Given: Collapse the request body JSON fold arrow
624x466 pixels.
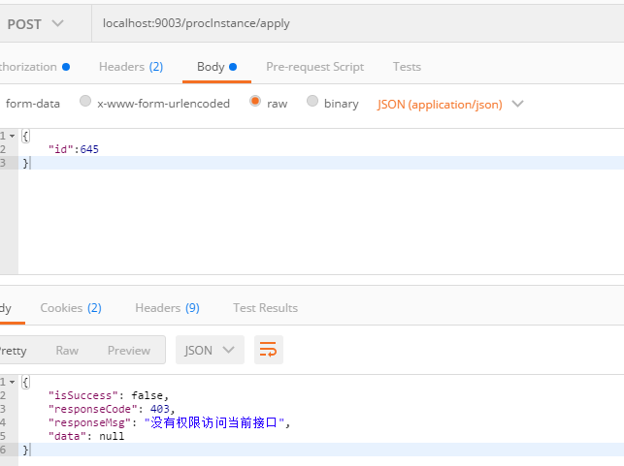Looking at the screenshot, I should click(x=13, y=137).
